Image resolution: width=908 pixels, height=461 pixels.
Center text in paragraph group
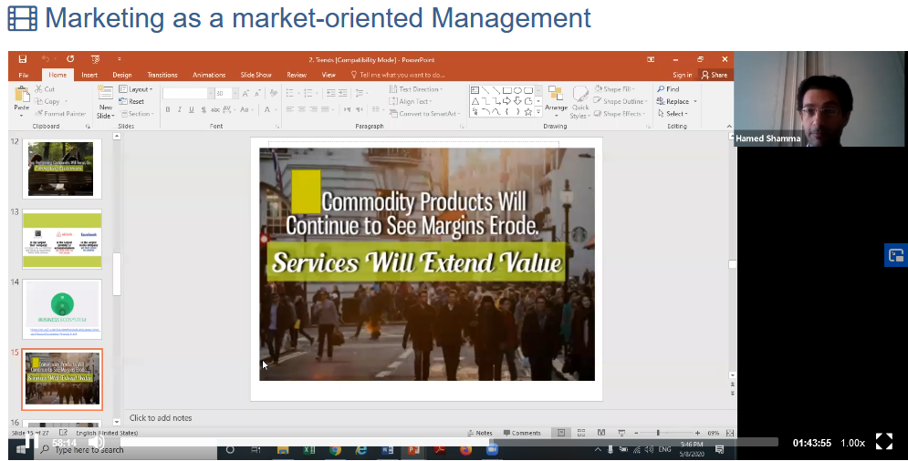302,109
